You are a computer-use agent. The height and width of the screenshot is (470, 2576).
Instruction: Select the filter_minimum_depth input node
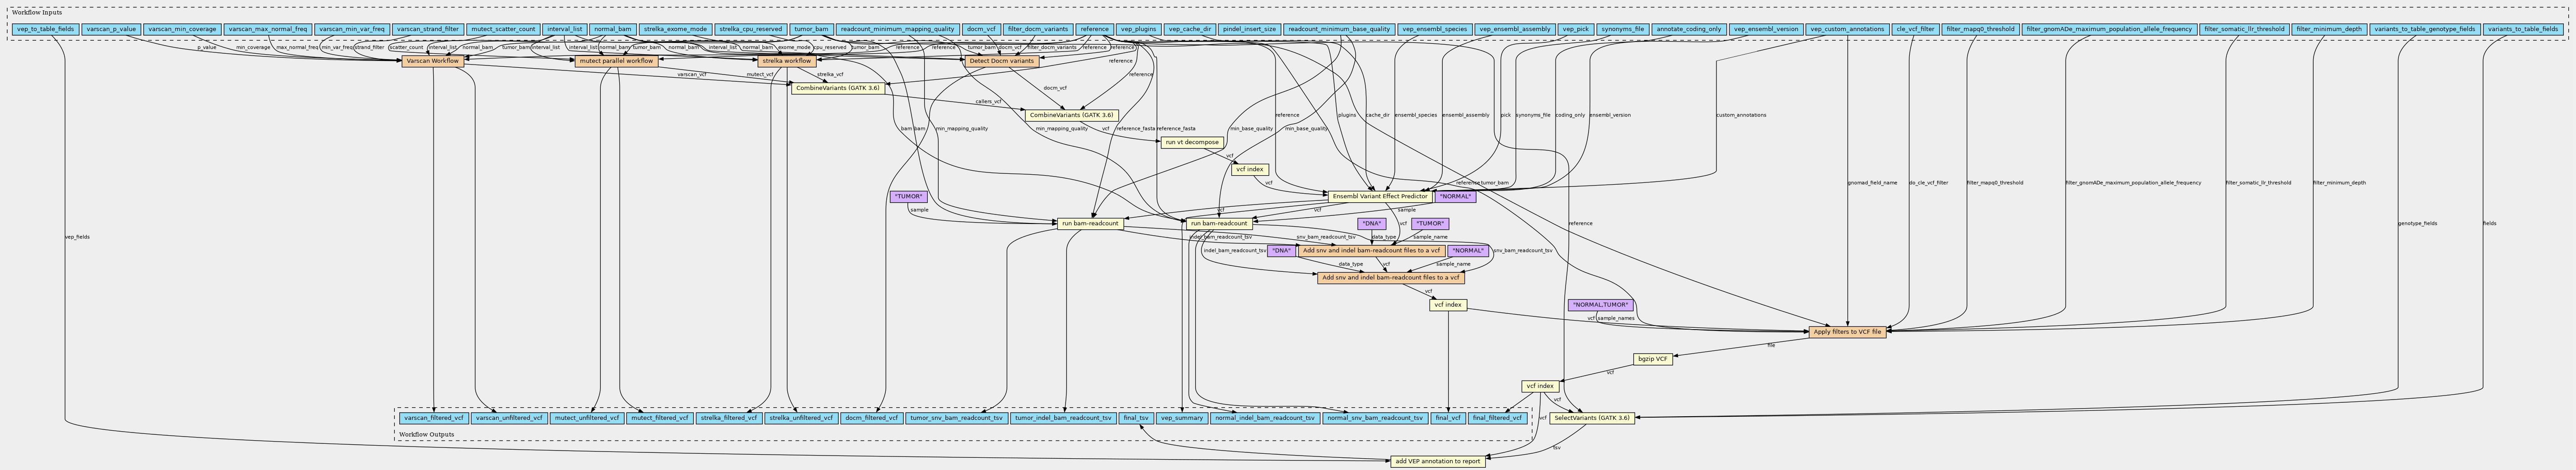(x=2328, y=29)
